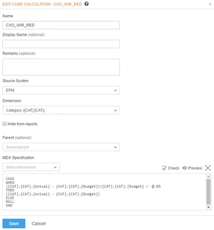Screen dimensions: 214x230
Task: Open the help question mark icon
Action: coord(87,4)
